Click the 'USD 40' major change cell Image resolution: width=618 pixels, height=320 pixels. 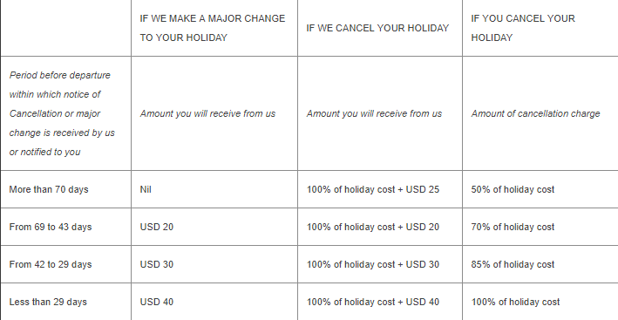point(157,302)
